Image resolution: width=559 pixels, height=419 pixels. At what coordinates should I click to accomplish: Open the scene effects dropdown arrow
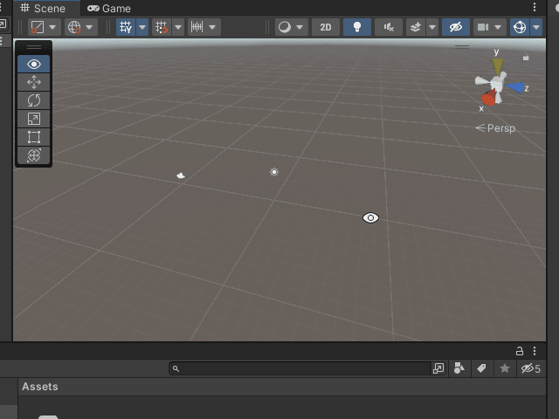click(x=432, y=27)
